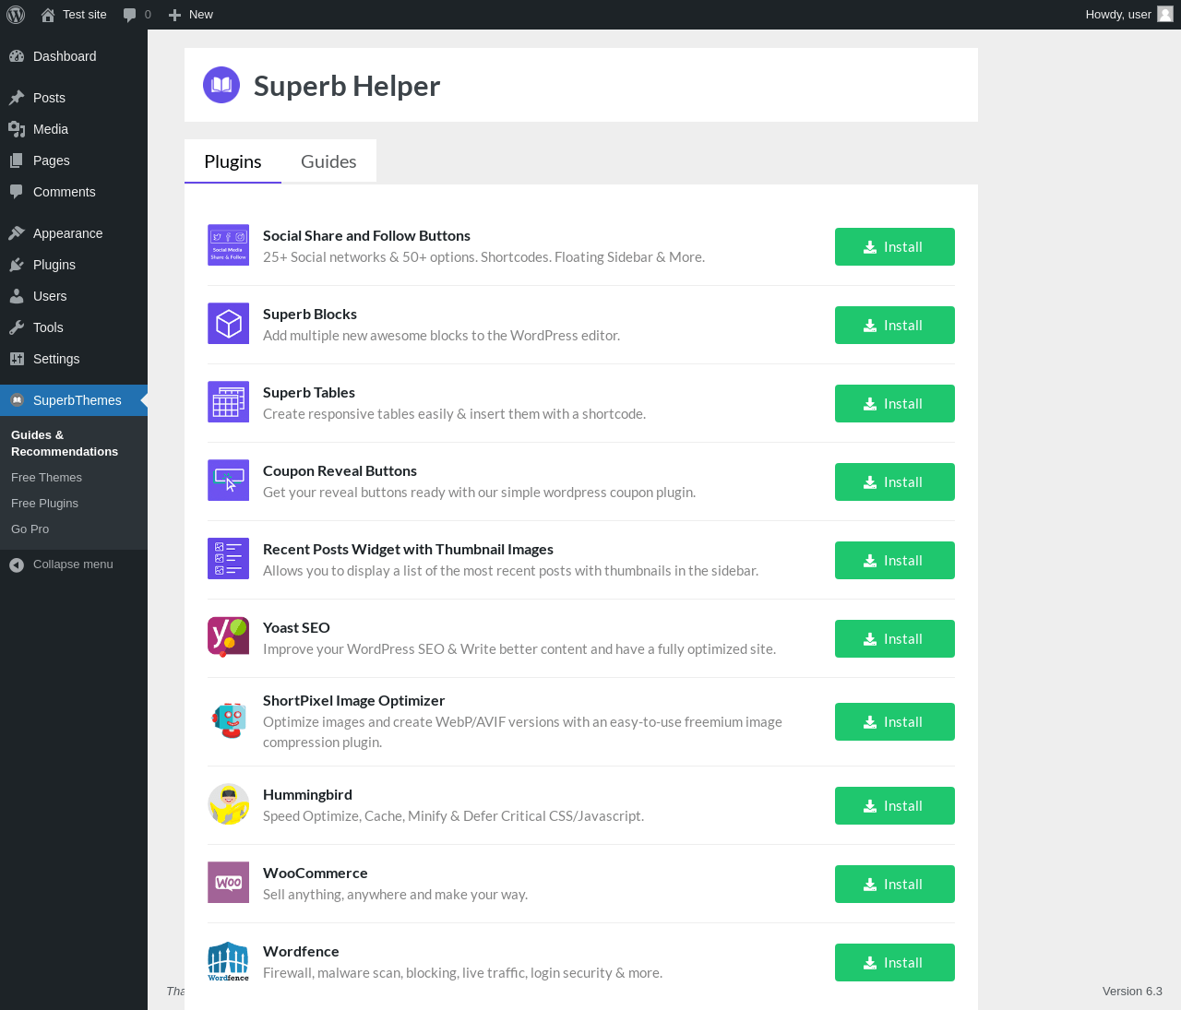Click the Media icon in sidebar
Image resolution: width=1181 pixels, height=1010 pixels.
click(x=17, y=129)
